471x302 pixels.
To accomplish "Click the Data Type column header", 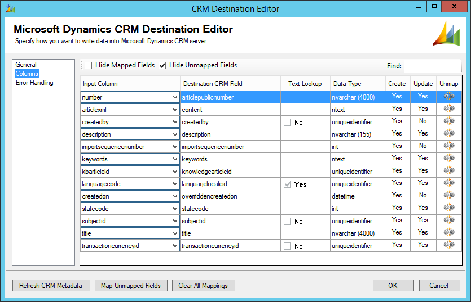I will tap(358, 84).
